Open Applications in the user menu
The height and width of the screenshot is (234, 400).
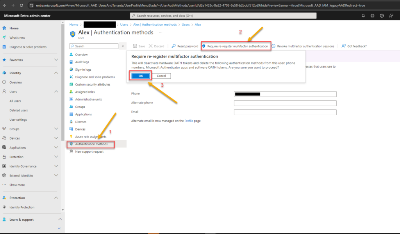pyautogui.click(x=84, y=114)
